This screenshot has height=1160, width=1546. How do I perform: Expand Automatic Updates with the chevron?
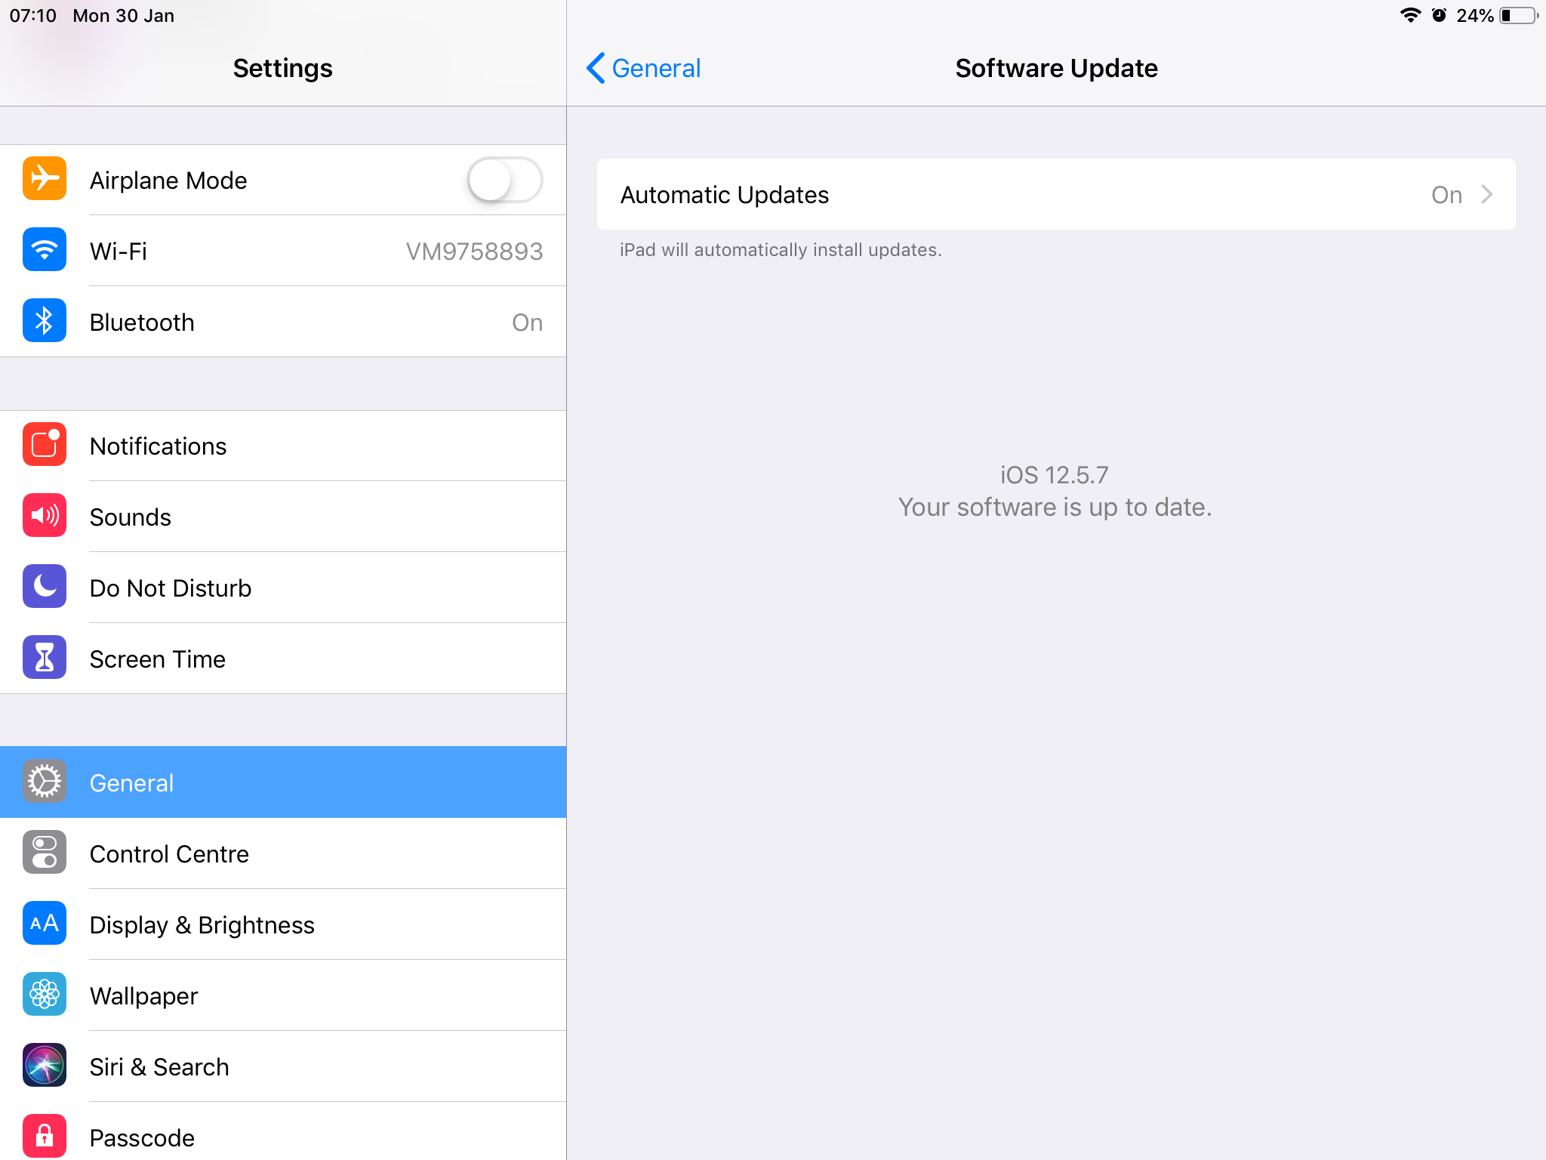tap(1487, 195)
